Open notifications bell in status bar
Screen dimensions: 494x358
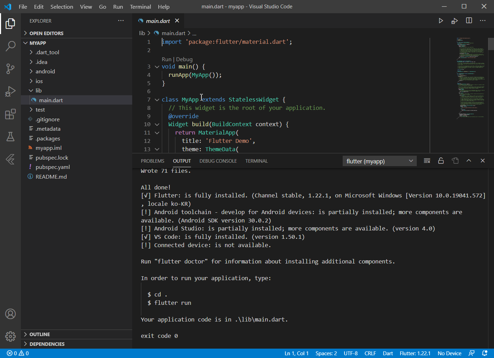[485, 353]
